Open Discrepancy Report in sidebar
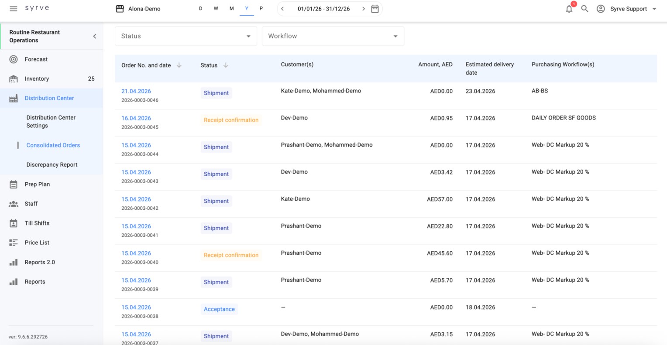This screenshot has height=345, width=667. pos(52,165)
